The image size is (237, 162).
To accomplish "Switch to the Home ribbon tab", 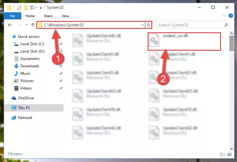I will point(30,16).
